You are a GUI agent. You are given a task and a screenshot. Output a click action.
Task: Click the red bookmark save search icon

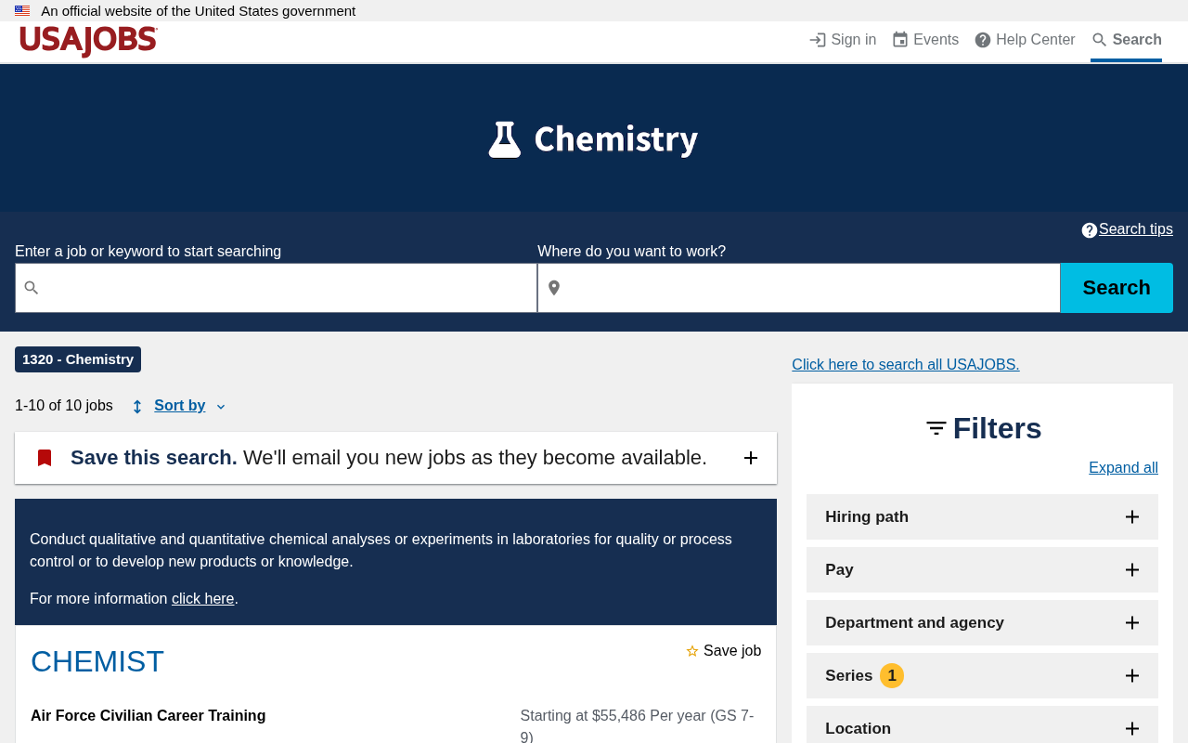(45, 458)
